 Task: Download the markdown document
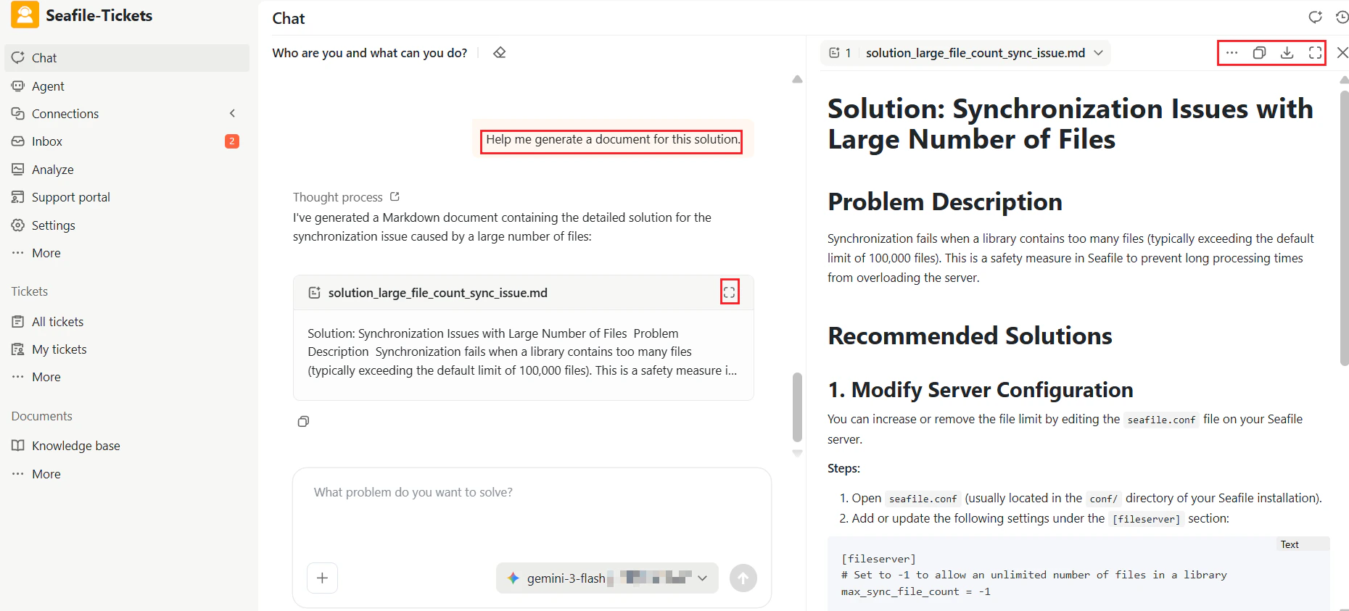tap(1287, 53)
